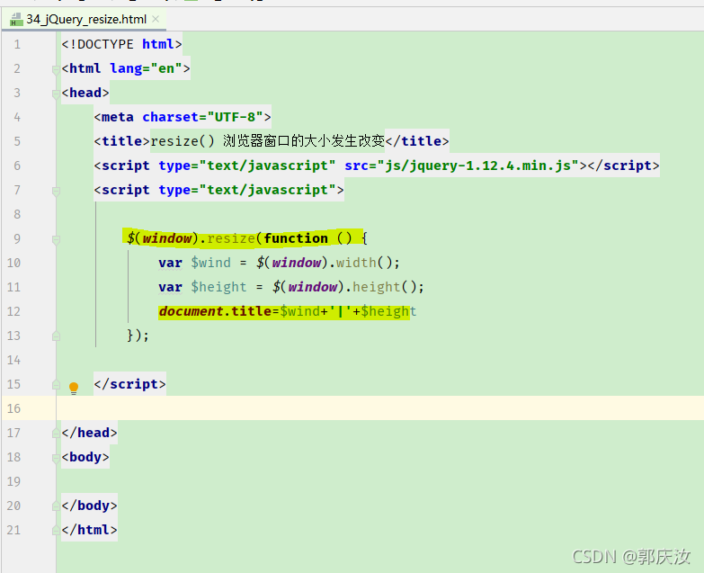Screen dimensions: 704x573
Task: Select the 34_jQuery_resize.html editor tab
Action: point(84,19)
